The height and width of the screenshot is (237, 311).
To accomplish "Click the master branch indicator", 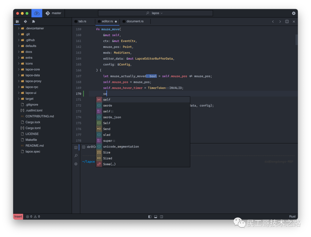I will [54, 13].
